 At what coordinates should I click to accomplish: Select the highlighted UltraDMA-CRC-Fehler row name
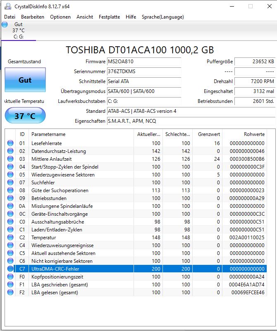tap(55, 269)
